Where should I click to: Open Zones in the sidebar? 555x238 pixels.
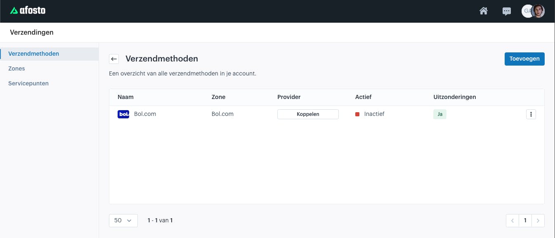point(17,68)
